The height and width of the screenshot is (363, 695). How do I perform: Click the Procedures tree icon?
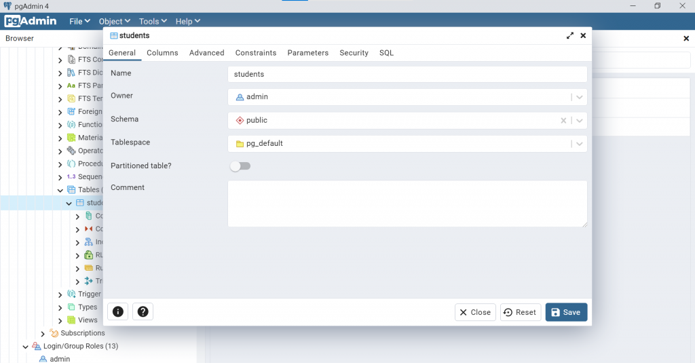[x=71, y=164]
